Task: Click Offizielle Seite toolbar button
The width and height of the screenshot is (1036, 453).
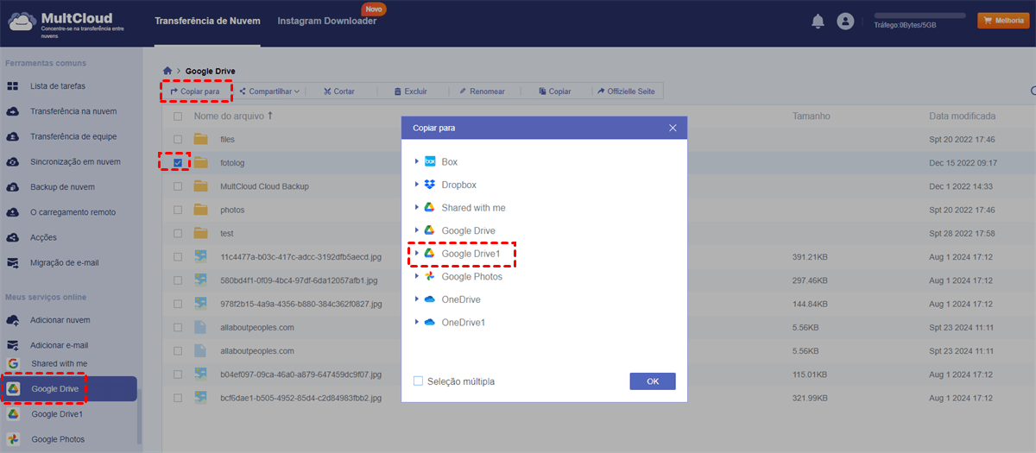Action: tap(625, 91)
